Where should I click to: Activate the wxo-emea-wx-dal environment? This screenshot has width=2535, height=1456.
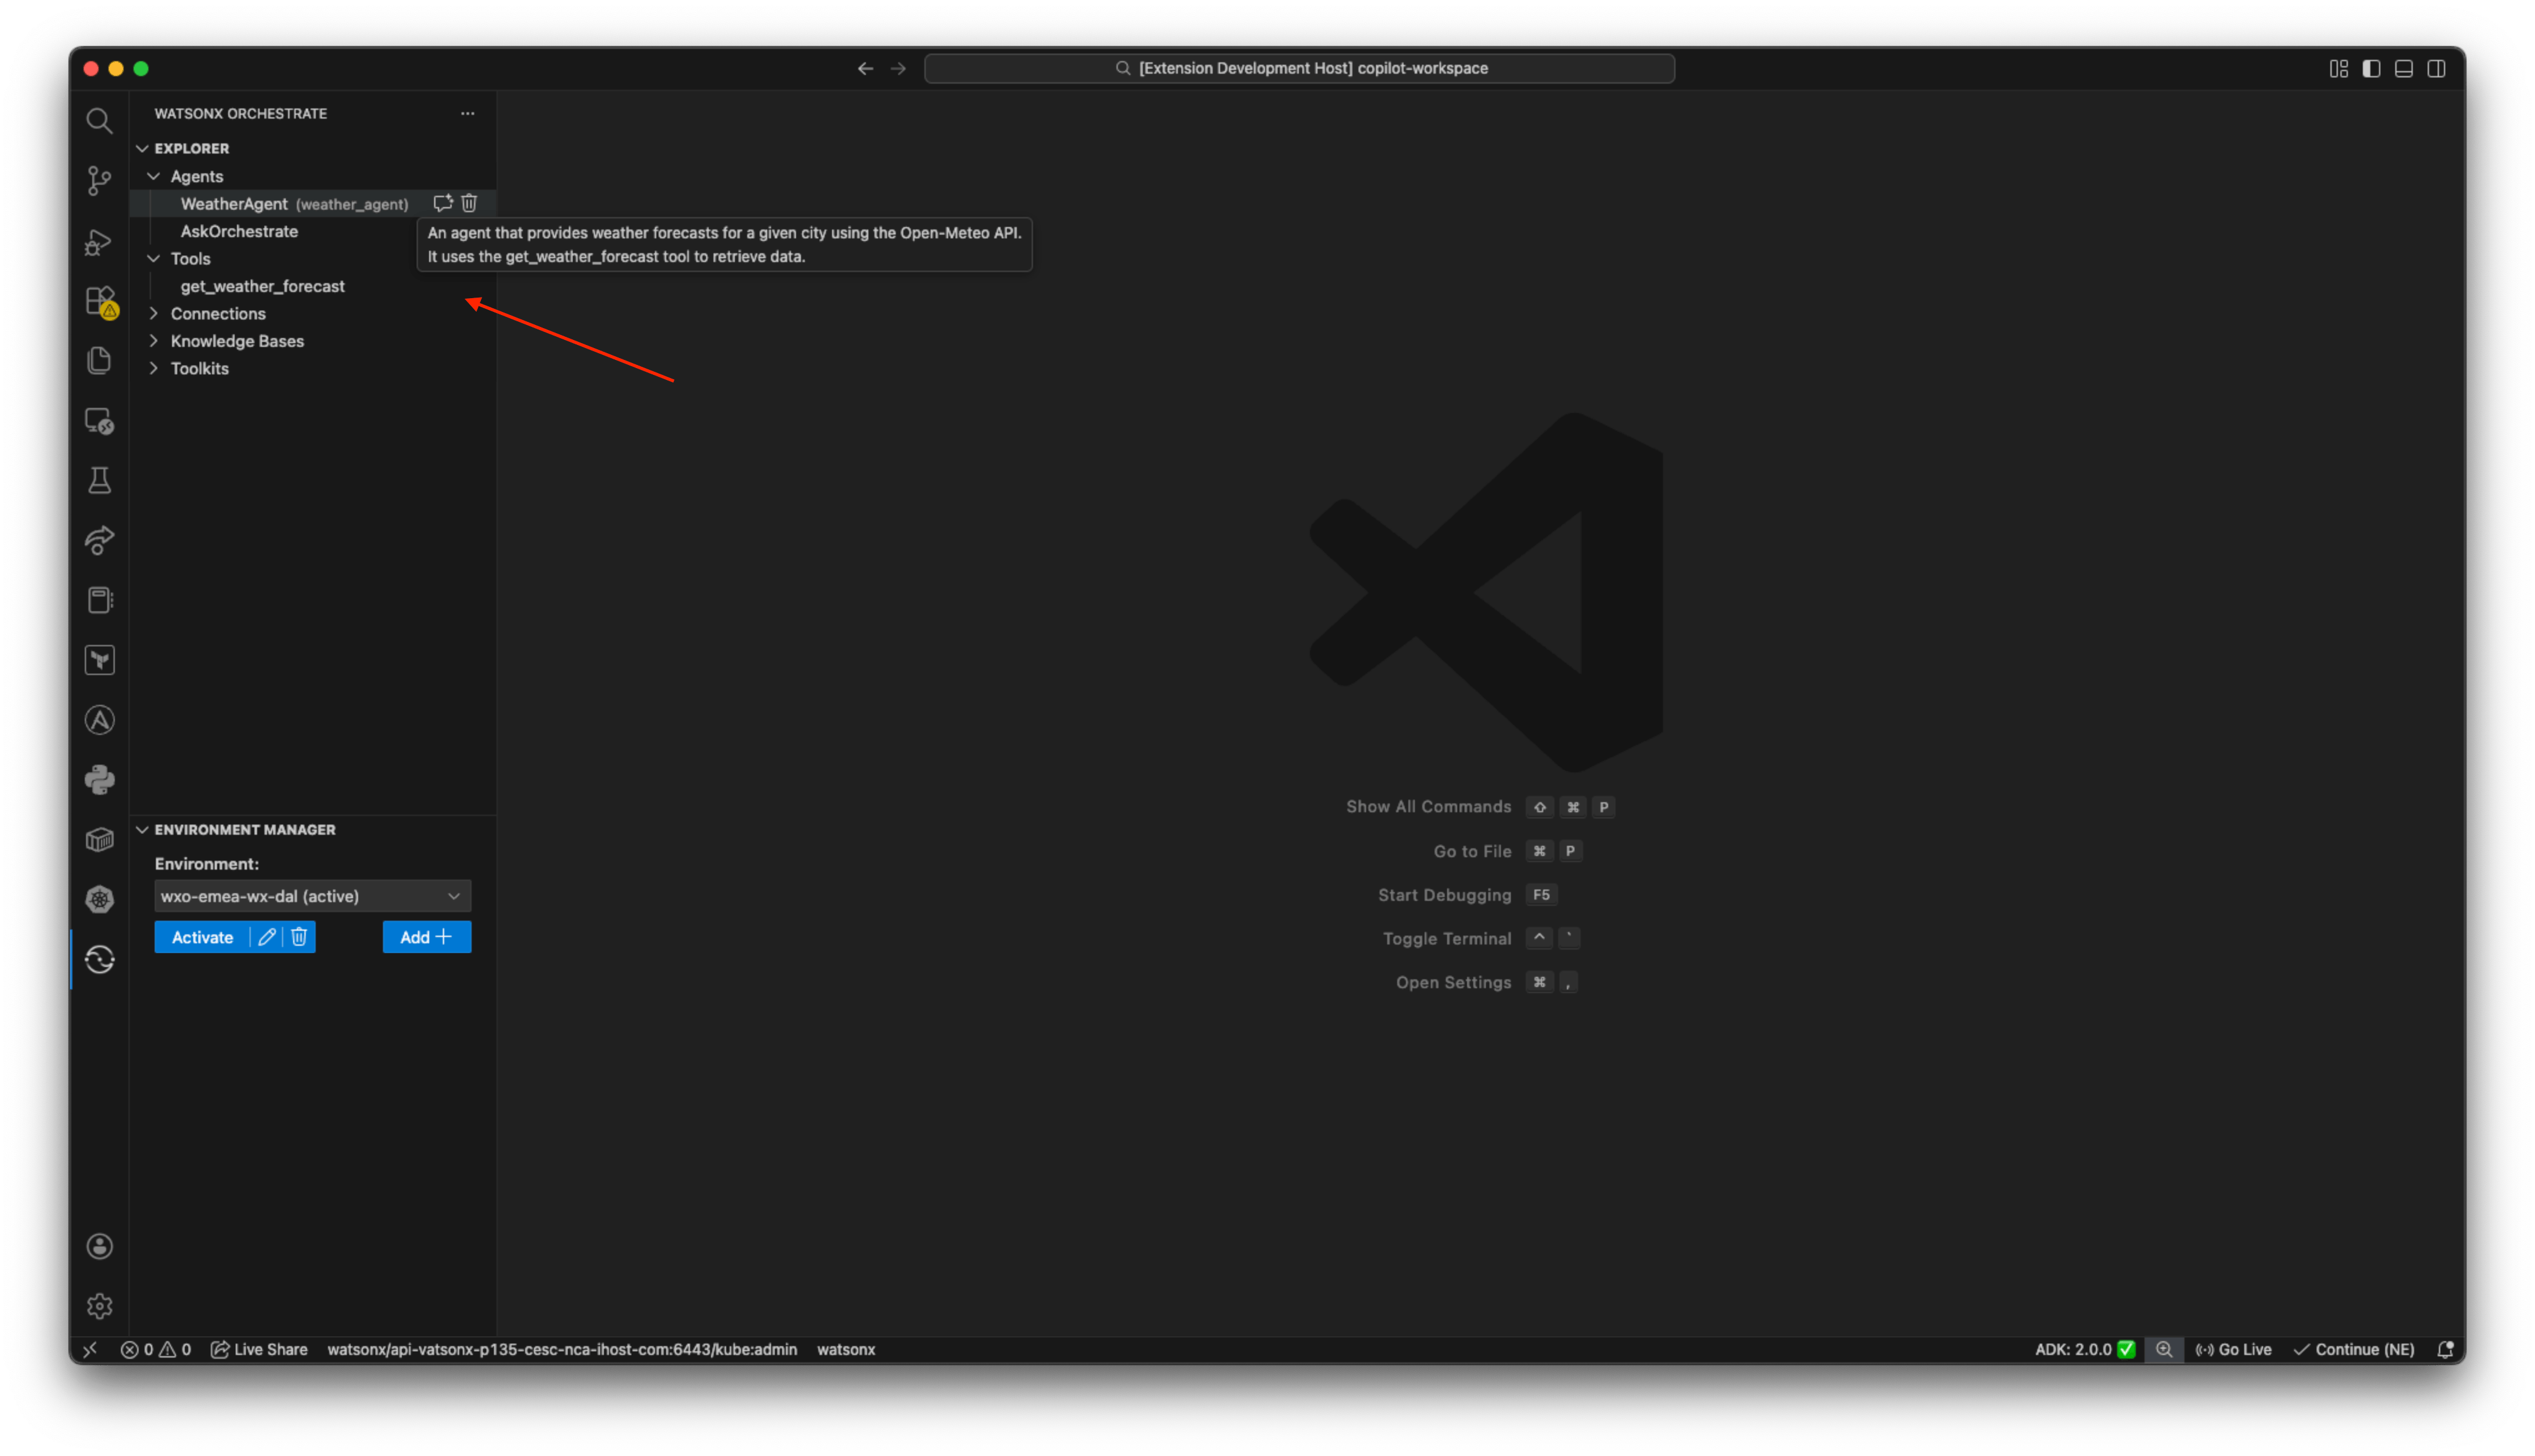click(202, 937)
